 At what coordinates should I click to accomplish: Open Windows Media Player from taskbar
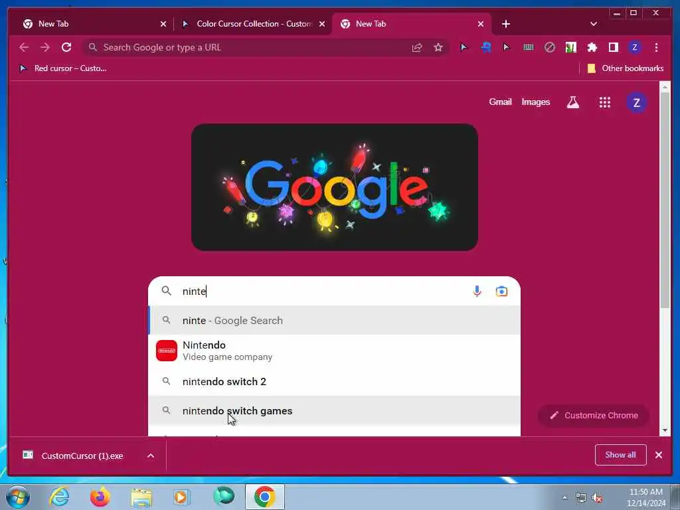(182, 497)
